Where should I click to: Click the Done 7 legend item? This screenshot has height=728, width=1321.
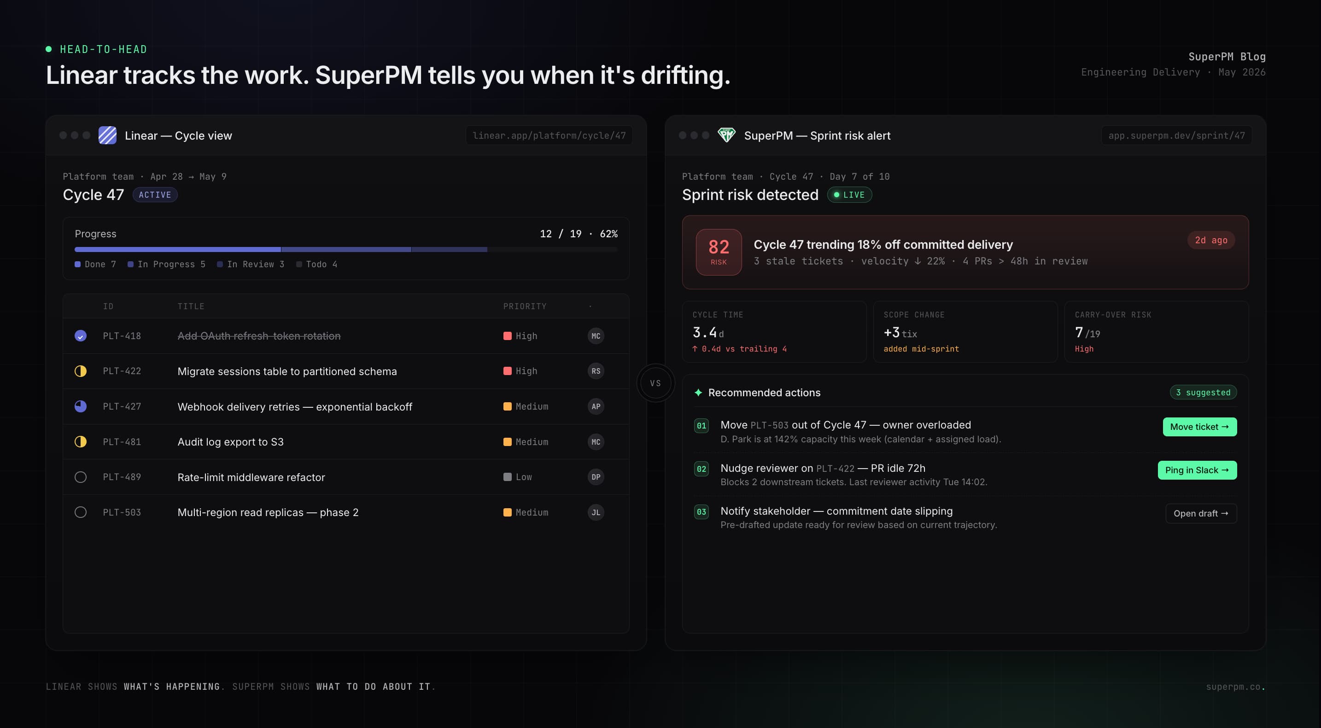[95, 264]
